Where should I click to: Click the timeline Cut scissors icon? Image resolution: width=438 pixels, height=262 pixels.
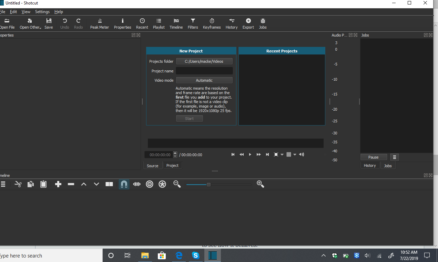pyautogui.click(x=18, y=184)
